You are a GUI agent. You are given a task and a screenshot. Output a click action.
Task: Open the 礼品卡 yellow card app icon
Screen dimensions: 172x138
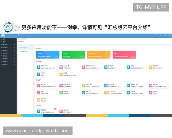[83, 85]
